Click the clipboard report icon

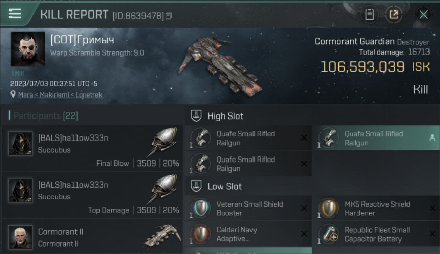click(x=370, y=15)
